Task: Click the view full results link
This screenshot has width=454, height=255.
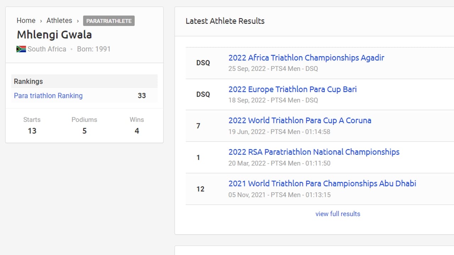Action: [x=337, y=214]
